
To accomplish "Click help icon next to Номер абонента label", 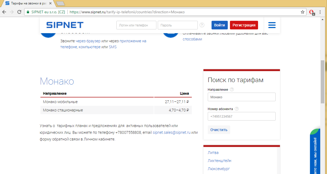I will click(237, 109).
